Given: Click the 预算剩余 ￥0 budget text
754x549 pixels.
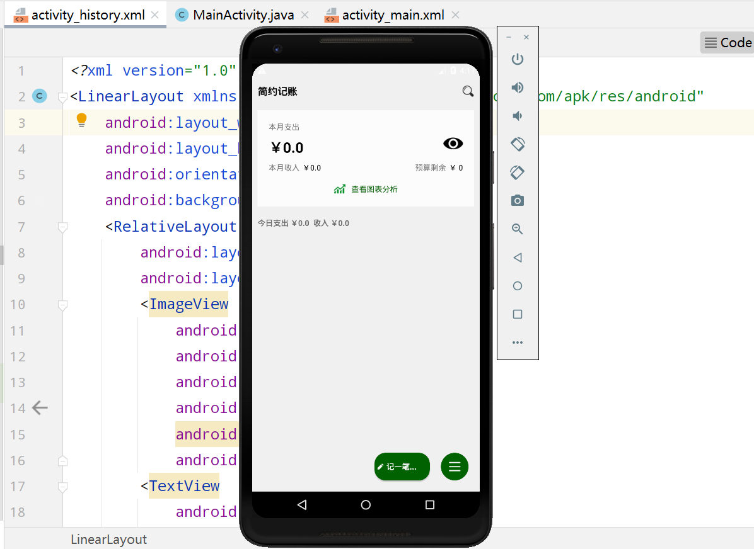Looking at the screenshot, I should click(x=439, y=168).
